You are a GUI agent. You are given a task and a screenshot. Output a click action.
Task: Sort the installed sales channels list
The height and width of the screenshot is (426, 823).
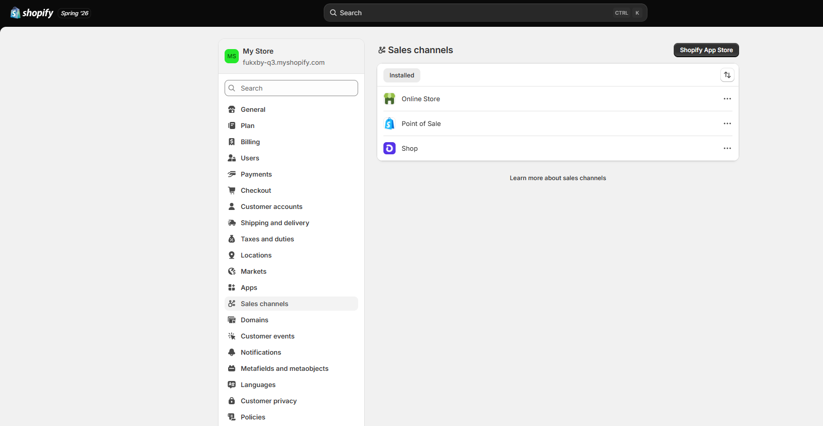727,75
